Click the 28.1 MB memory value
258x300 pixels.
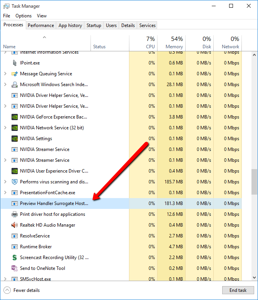174,85
